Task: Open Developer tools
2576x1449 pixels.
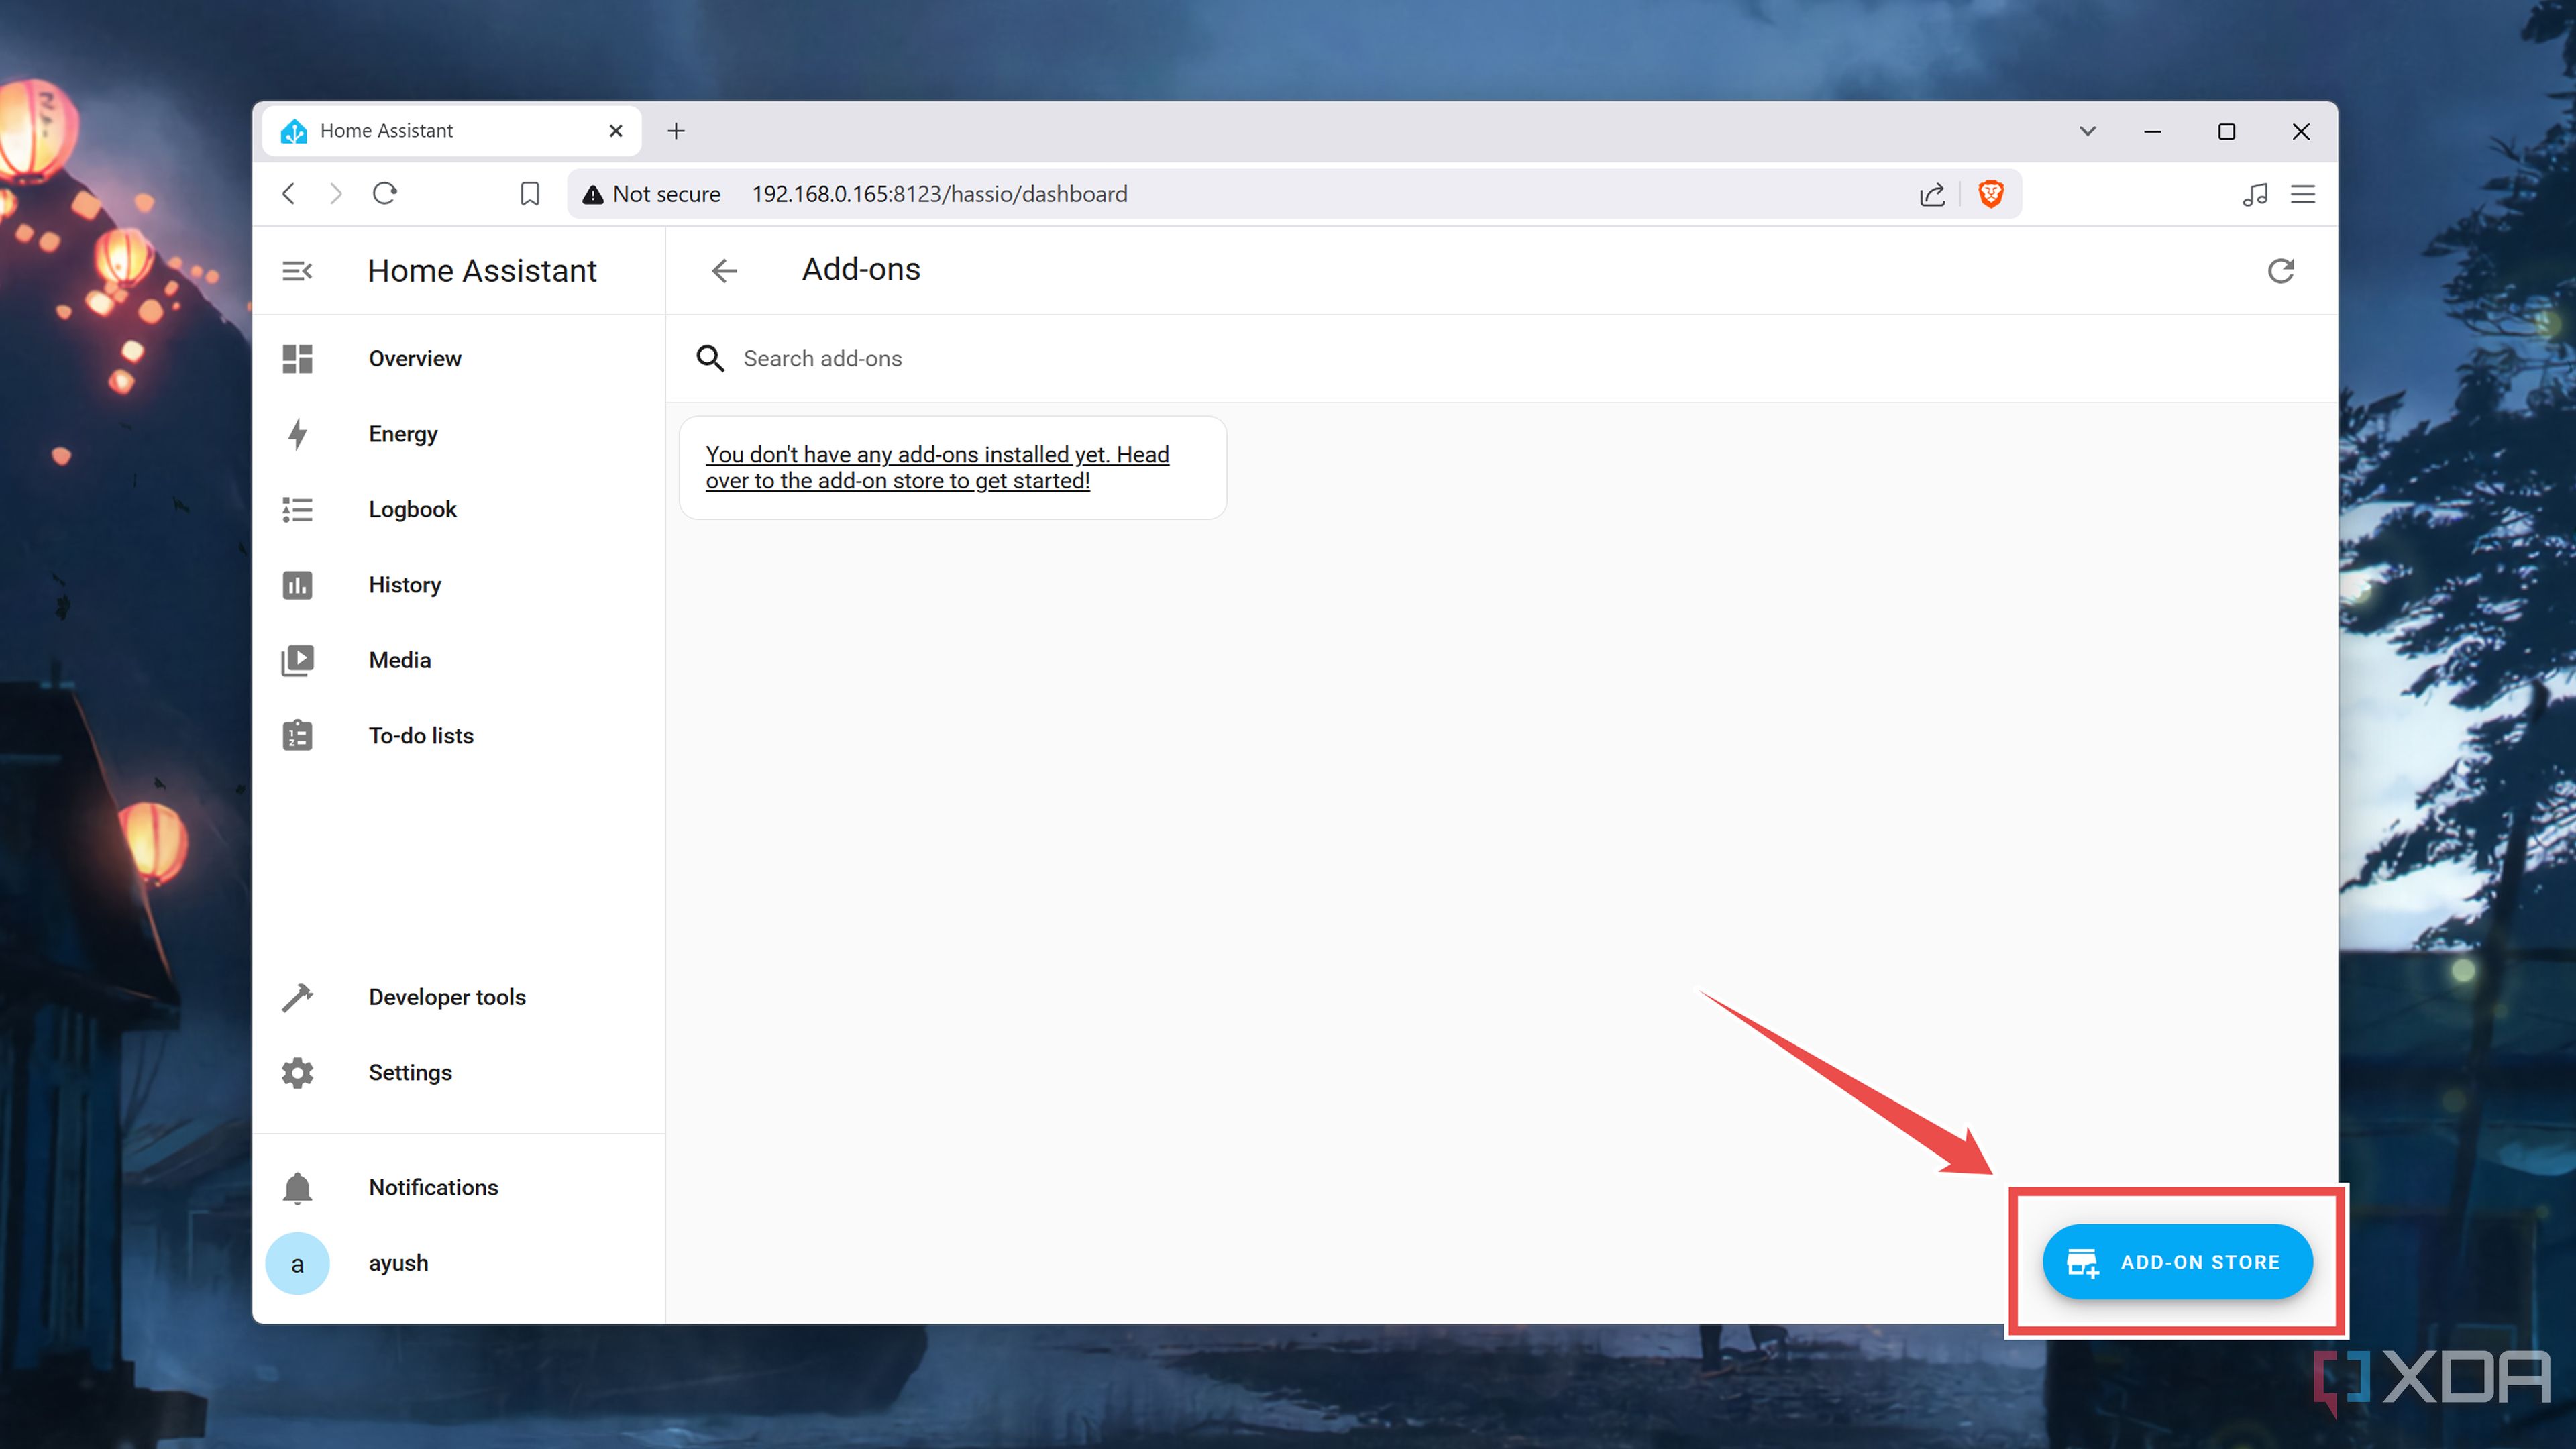Action: coord(447,996)
